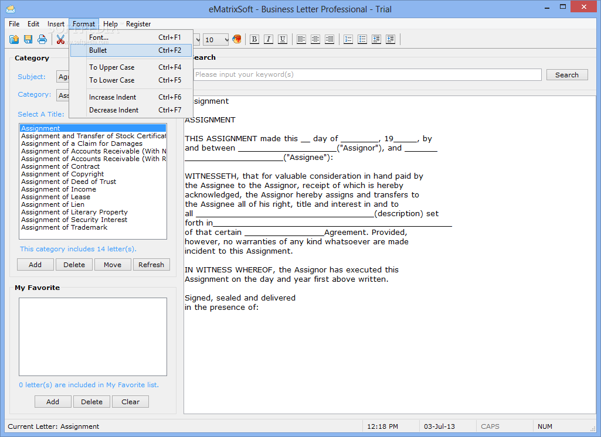The image size is (601, 437).
Task: Center align the text
Action: click(315, 39)
